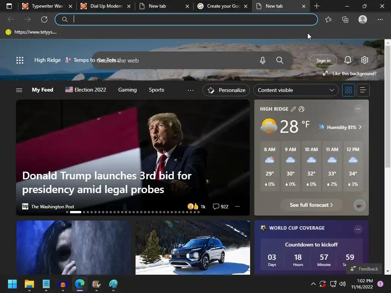The width and height of the screenshot is (391, 293).
Task: Open Settings and more ellipsis menu
Action: pos(380,19)
